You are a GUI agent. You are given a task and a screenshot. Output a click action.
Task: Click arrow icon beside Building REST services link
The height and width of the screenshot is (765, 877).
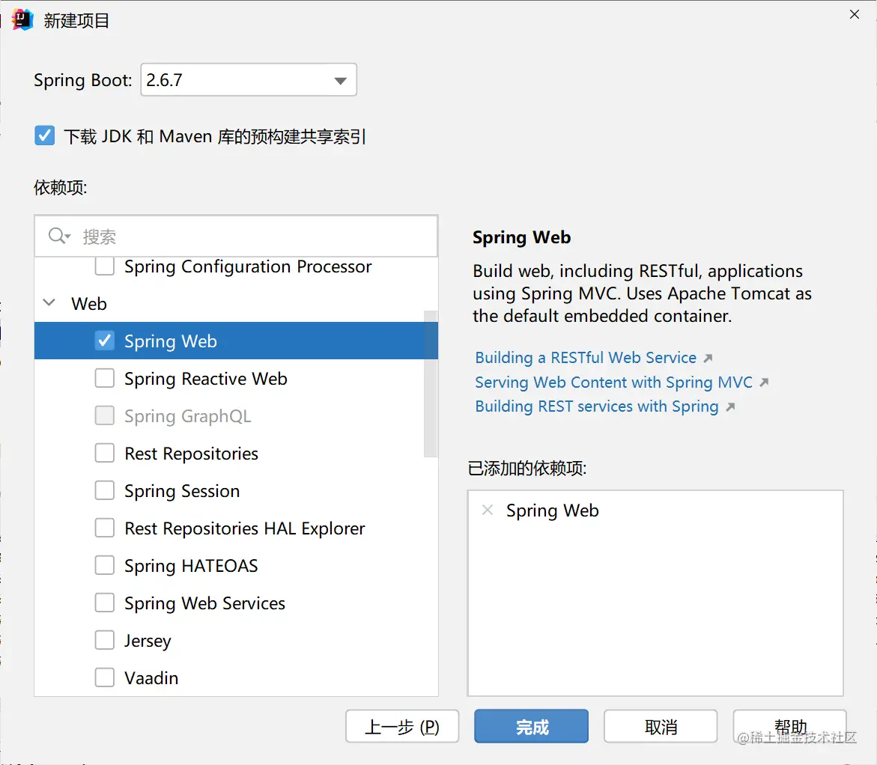(730, 406)
